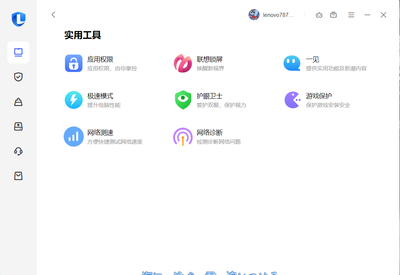The height and width of the screenshot is (275, 400).
Task: Click the 极速模式 lightning icon
Action: point(74,100)
